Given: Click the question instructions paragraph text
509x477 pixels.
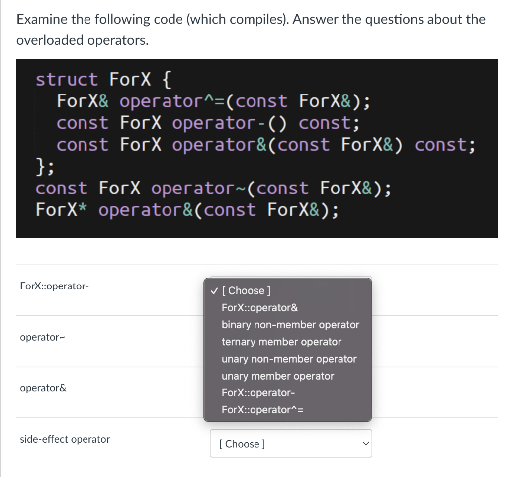Looking at the screenshot, I should (250, 29).
